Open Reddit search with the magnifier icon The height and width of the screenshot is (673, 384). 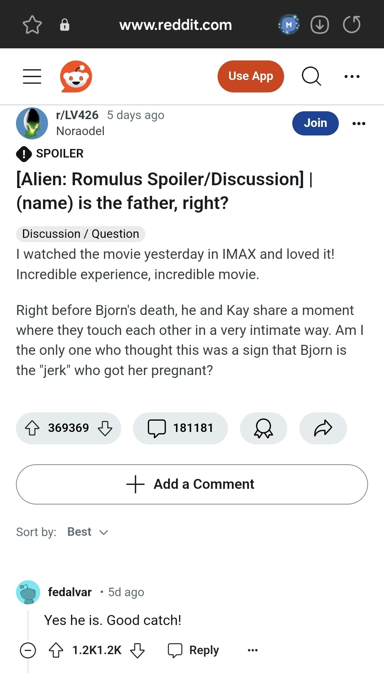click(x=311, y=76)
